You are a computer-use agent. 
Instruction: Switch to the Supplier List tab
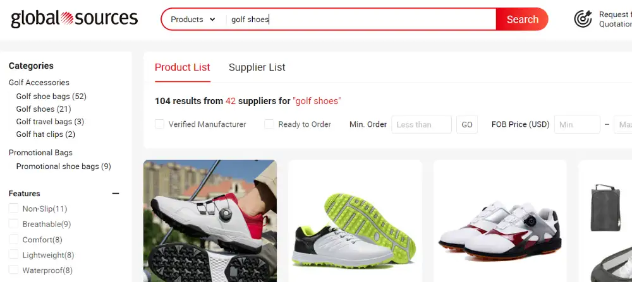257,67
